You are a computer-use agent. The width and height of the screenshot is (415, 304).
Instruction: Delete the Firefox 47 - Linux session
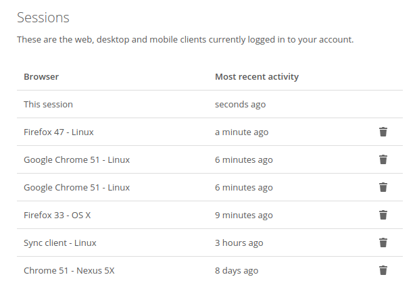383,132
